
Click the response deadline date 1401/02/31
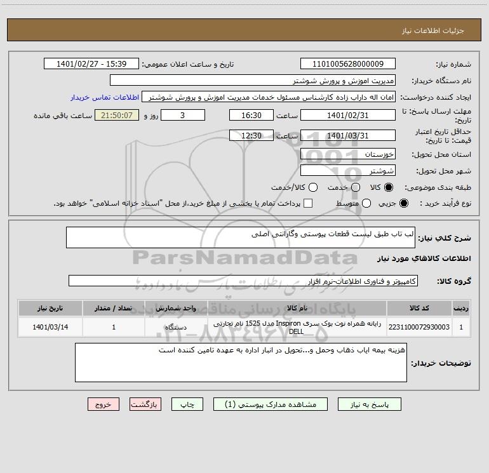click(x=348, y=115)
